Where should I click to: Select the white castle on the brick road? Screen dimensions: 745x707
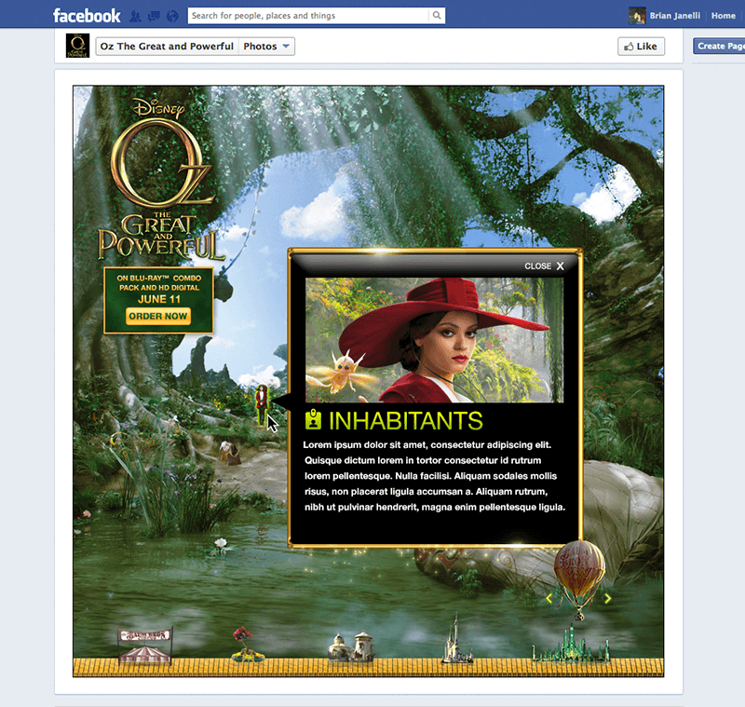pos(456,640)
